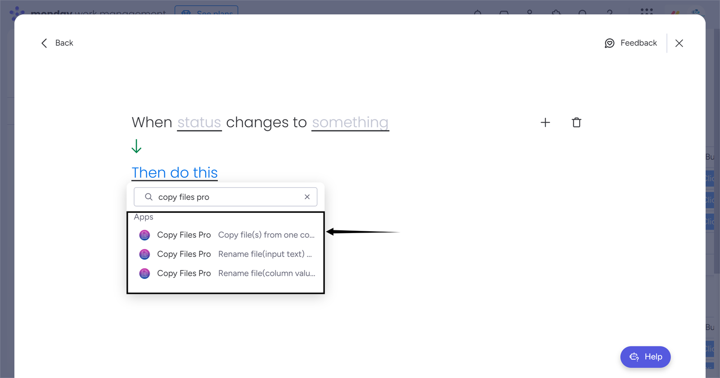
Task: Focus the copy files pro search field
Action: [x=225, y=197]
